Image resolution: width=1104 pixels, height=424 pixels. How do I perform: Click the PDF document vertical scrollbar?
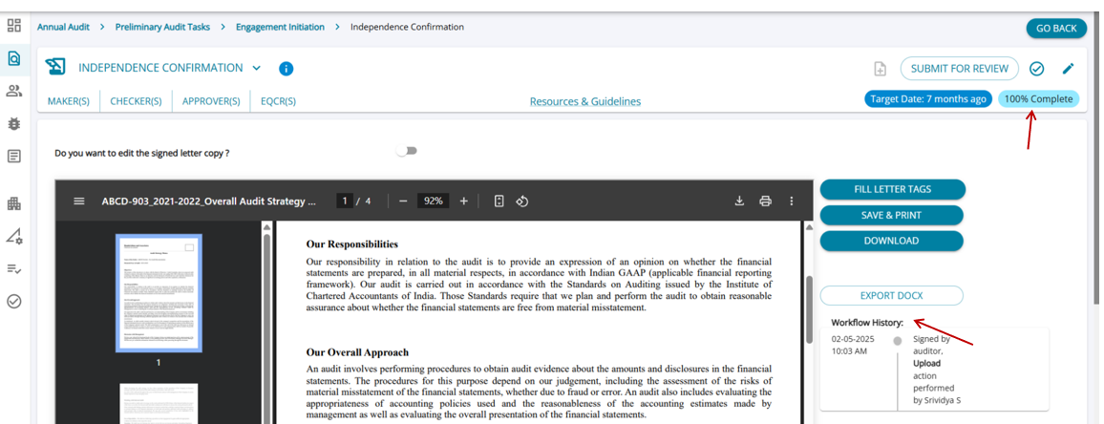(809, 308)
